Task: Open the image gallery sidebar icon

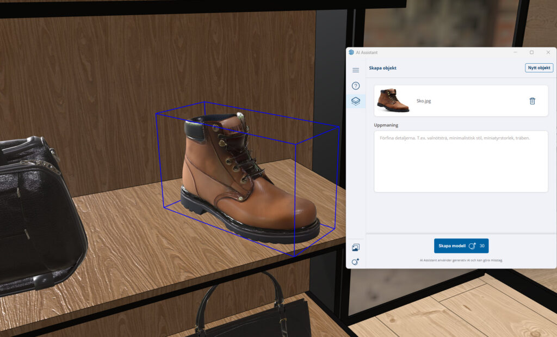Action: 356,248
